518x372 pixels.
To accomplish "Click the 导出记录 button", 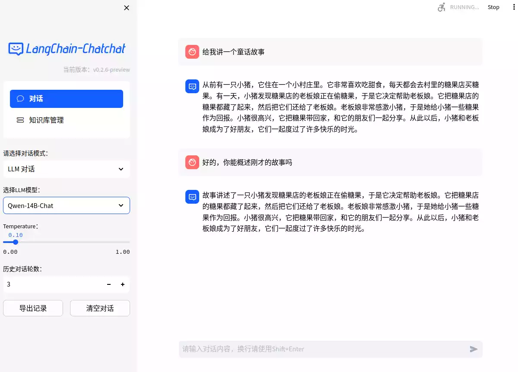I will (33, 308).
